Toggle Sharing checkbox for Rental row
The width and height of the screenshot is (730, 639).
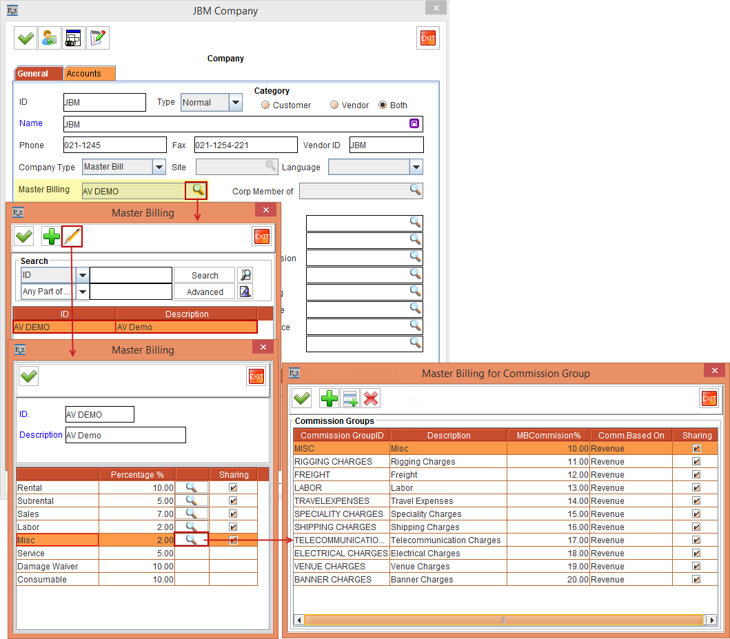pyautogui.click(x=234, y=488)
